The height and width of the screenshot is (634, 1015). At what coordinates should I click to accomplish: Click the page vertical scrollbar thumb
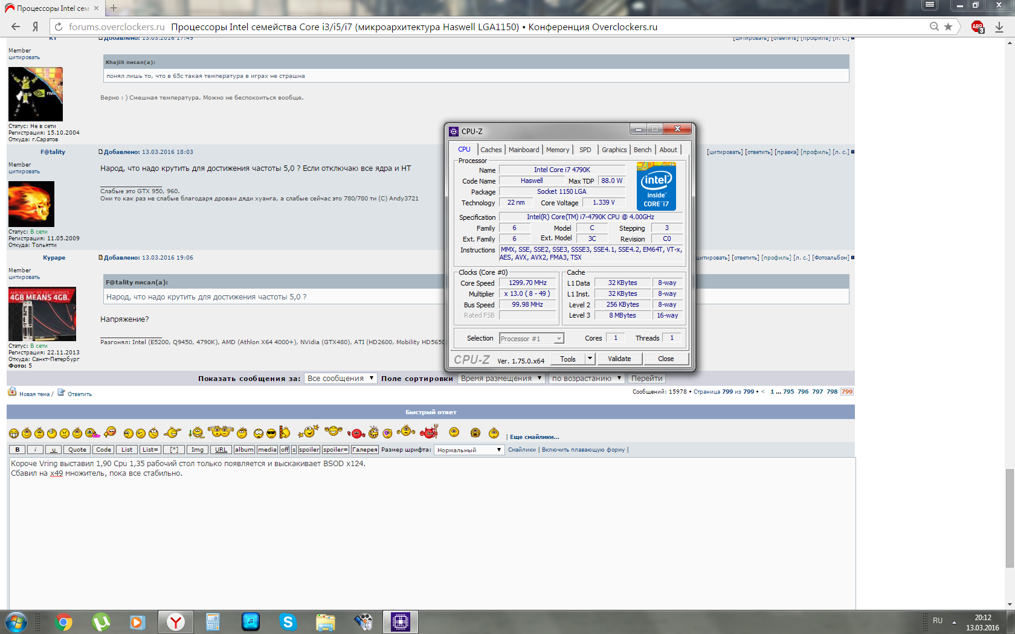[x=1010, y=518]
